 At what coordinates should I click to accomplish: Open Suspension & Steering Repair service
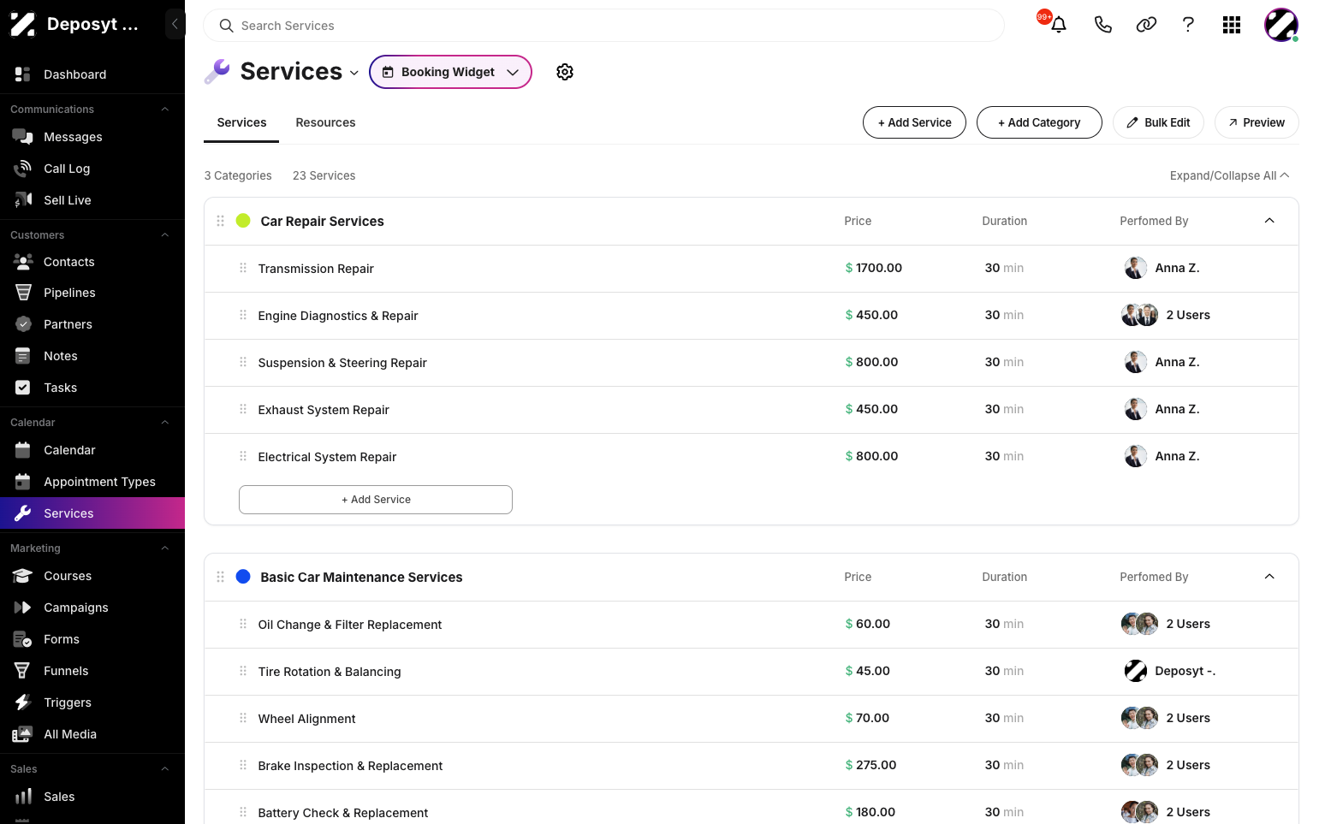[342, 363]
